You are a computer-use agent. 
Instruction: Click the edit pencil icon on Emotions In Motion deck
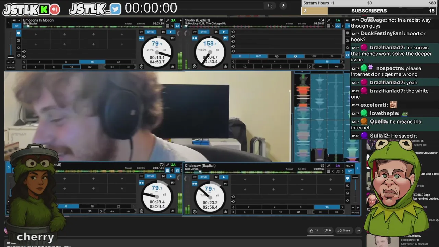coord(168,21)
